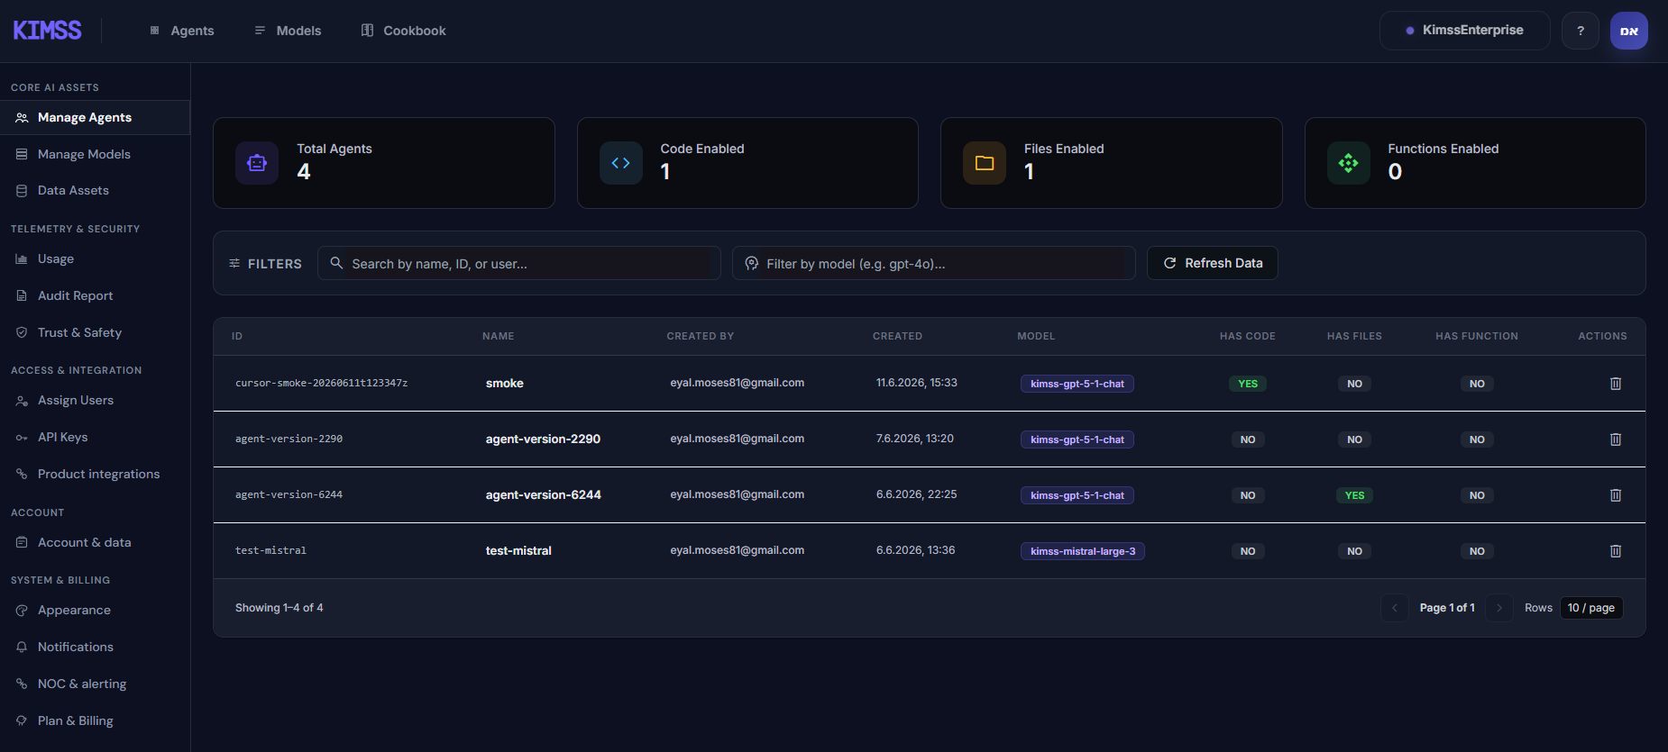Open NOC & alerting page
1668x752 pixels.
point(95,684)
